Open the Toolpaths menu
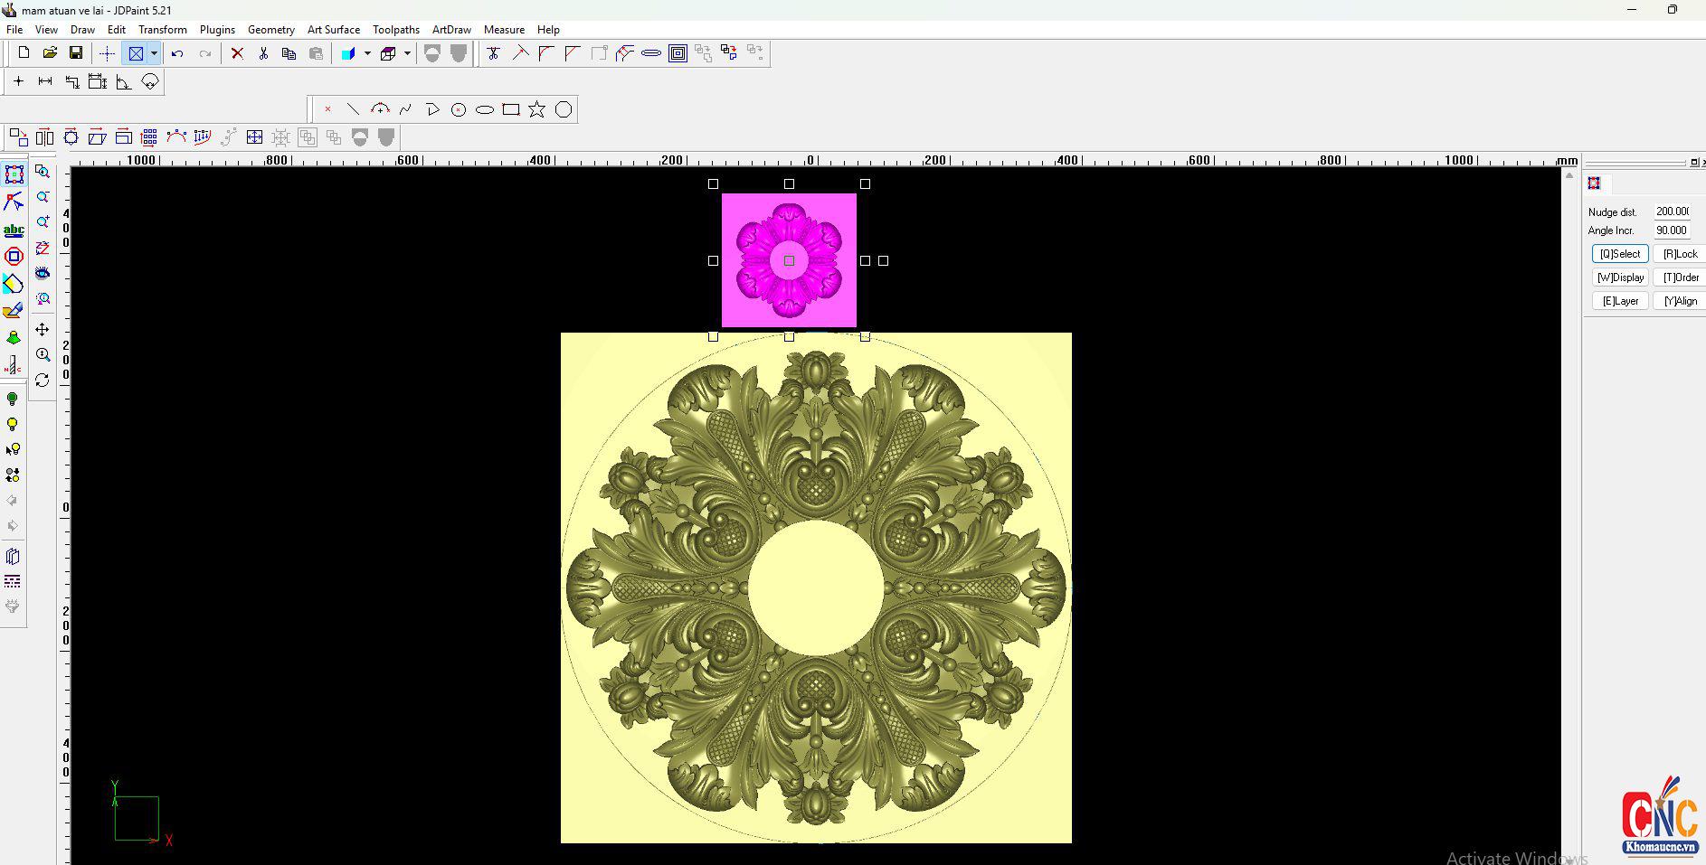 coord(395,30)
